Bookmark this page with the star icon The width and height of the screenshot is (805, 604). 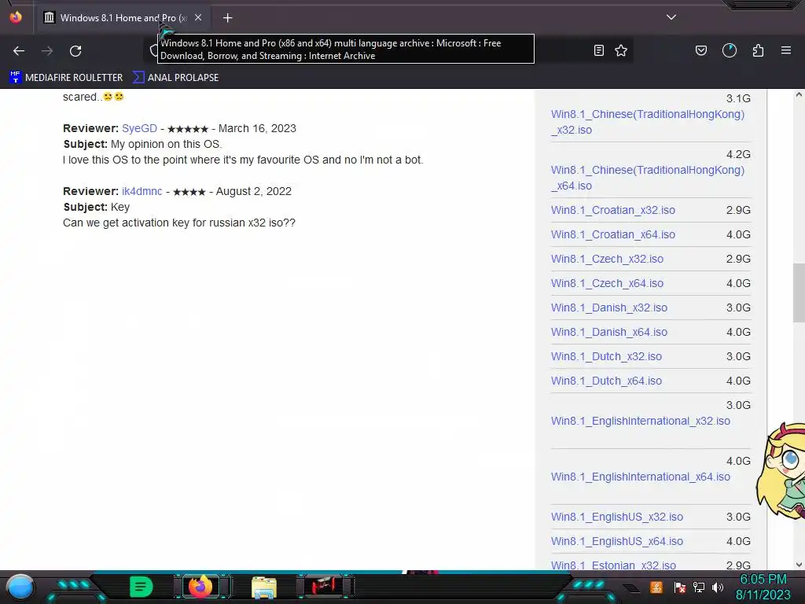click(621, 50)
